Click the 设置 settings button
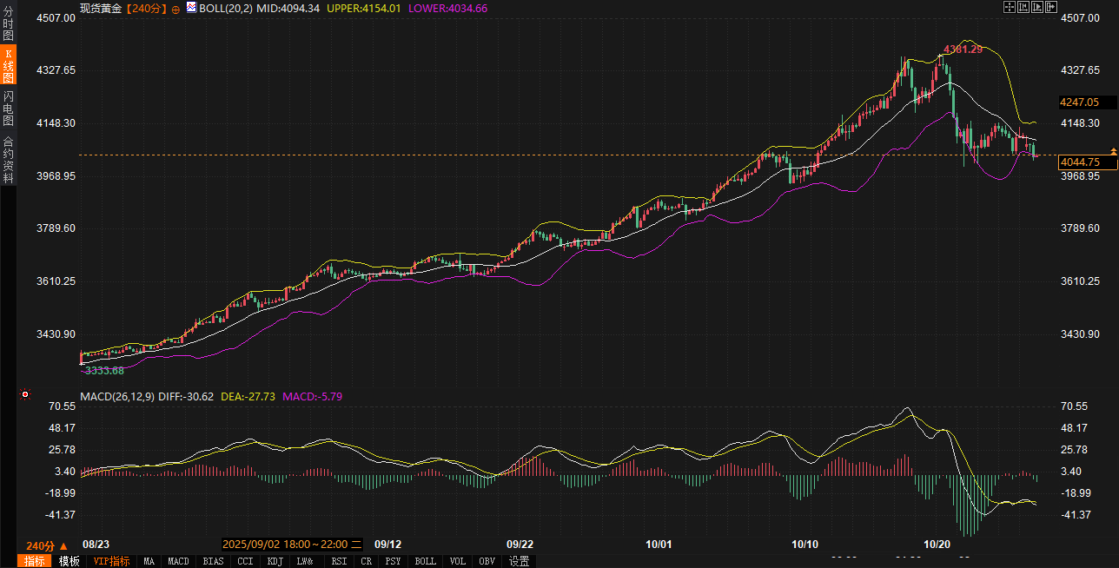The image size is (1119, 568). pyautogui.click(x=520, y=561)
